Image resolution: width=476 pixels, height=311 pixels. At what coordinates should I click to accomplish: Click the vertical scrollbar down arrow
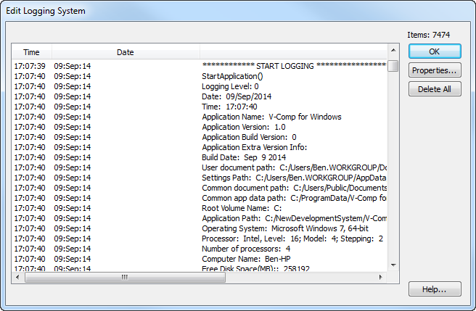pyautogui.click(x=393, y=265)
